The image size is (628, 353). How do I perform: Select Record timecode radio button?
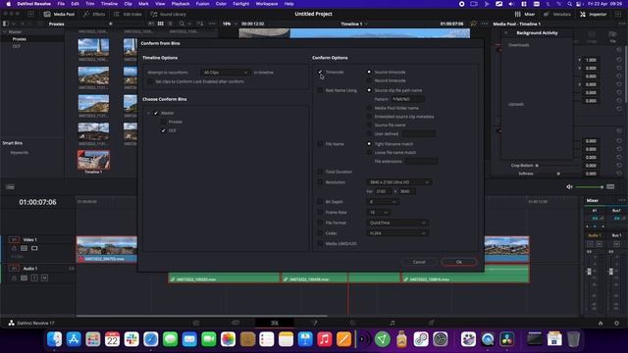369,80
